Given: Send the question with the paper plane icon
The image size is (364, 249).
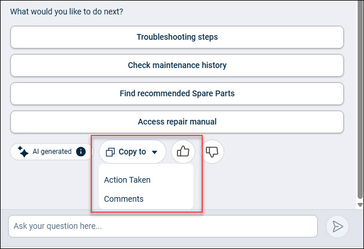Looking at the screenshot, I should coord(337,227).
